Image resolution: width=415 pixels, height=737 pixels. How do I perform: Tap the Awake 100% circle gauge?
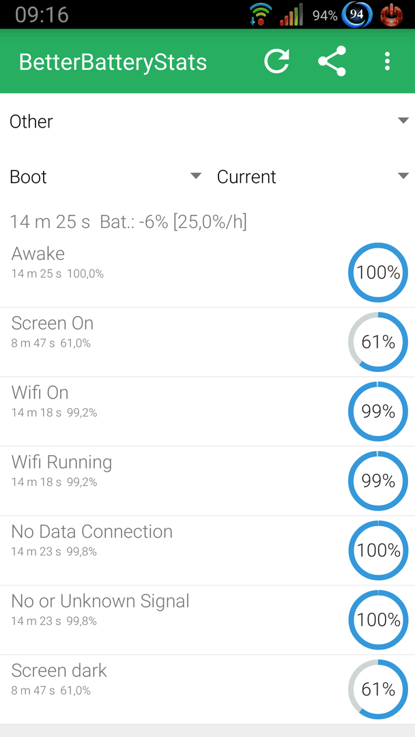(x=378, y=272)
